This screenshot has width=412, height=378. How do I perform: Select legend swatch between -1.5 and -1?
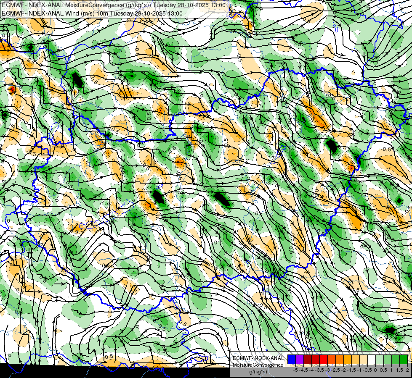click(356, 360)
